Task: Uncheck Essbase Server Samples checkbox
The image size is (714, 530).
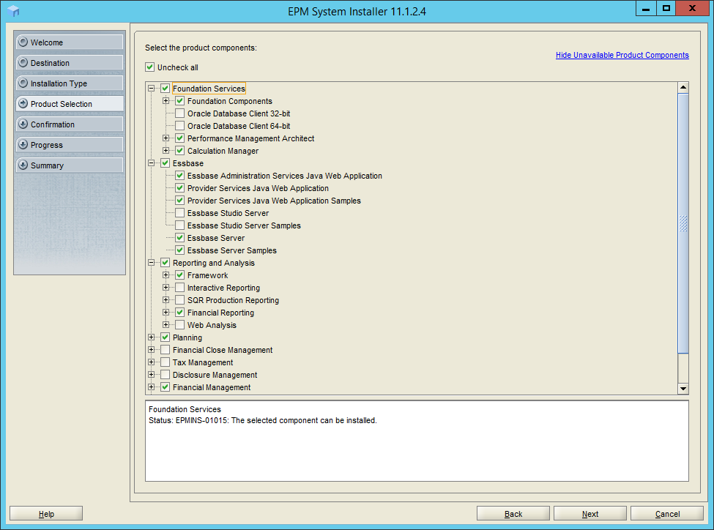Action: [x=180, y=250]
